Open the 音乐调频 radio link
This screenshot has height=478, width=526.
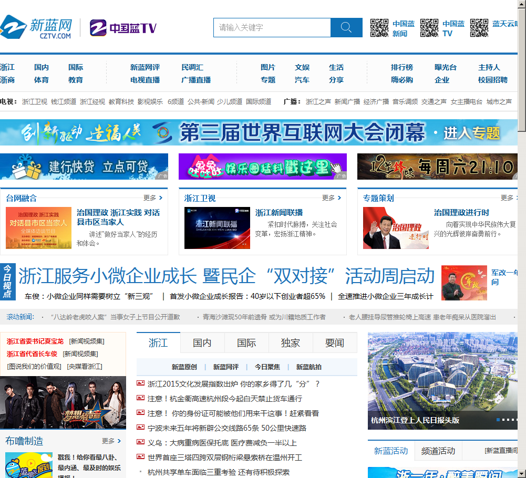tap(405, 101)
